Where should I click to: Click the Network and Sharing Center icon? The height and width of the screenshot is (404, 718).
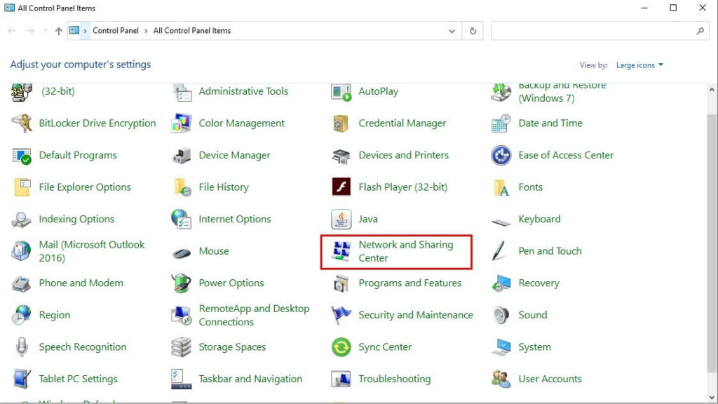tap(341, 251)
